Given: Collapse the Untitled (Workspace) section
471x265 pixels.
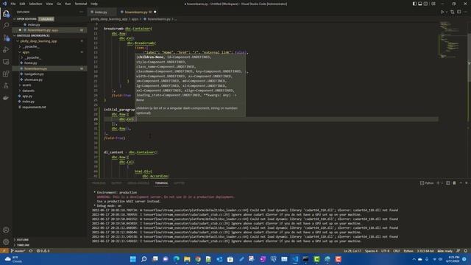Looking at the screenshot, I should 49,35.
